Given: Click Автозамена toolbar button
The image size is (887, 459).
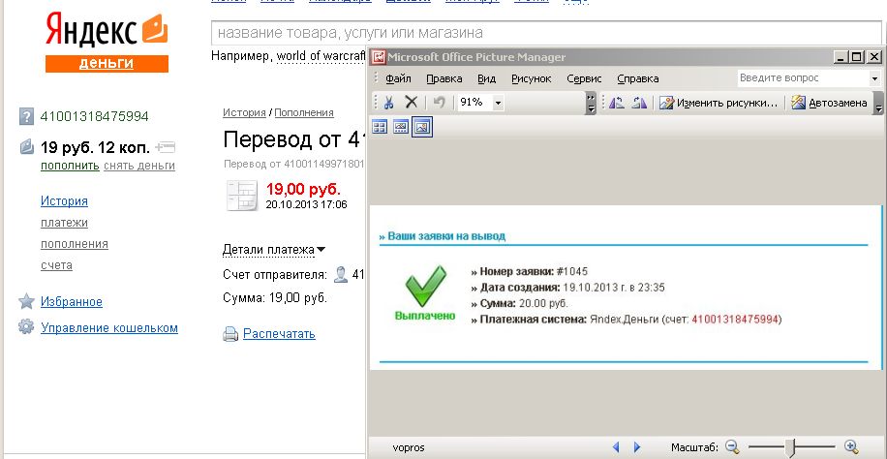Looking at the screenshot, I should point(829,103).
